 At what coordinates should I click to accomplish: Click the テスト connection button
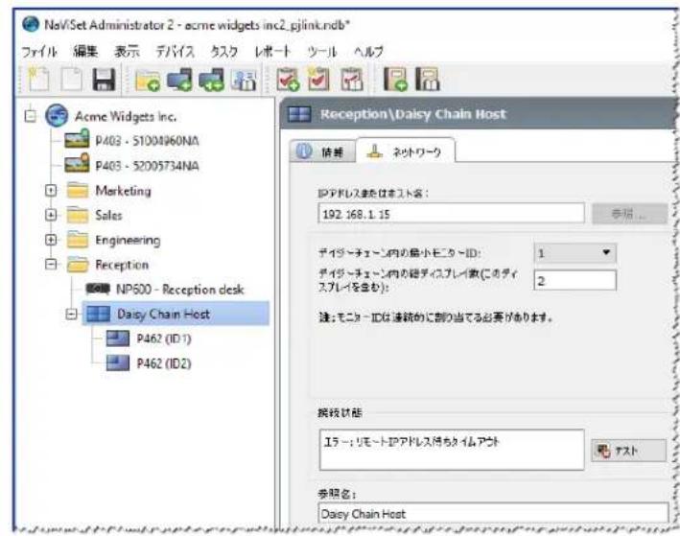(x=628, y=451)
